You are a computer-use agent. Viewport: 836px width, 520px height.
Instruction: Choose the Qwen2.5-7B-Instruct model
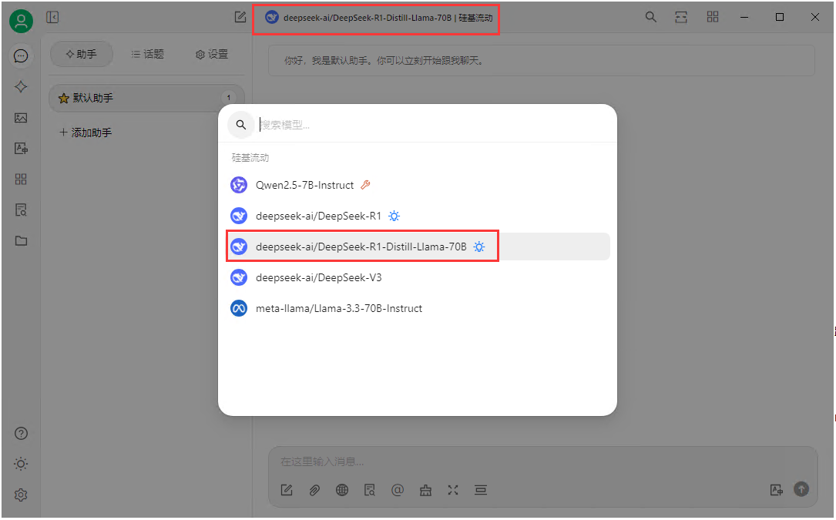coord(418,185)
